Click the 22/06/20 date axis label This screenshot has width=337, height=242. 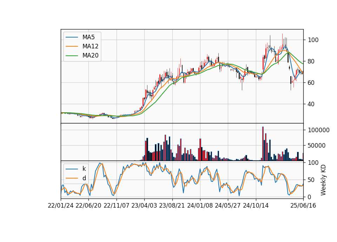coord(88,206)
